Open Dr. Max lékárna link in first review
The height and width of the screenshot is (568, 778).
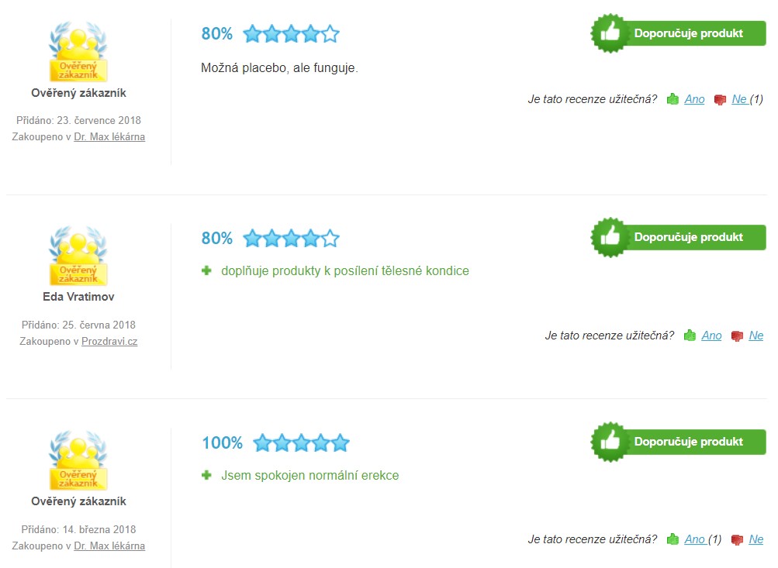click(109, 137)
